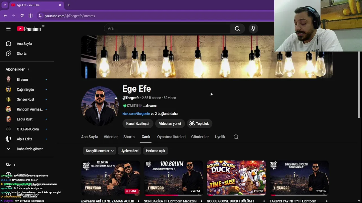Open browser side panel icon
The image size is (362, 203).
click(x=31, y=16)
